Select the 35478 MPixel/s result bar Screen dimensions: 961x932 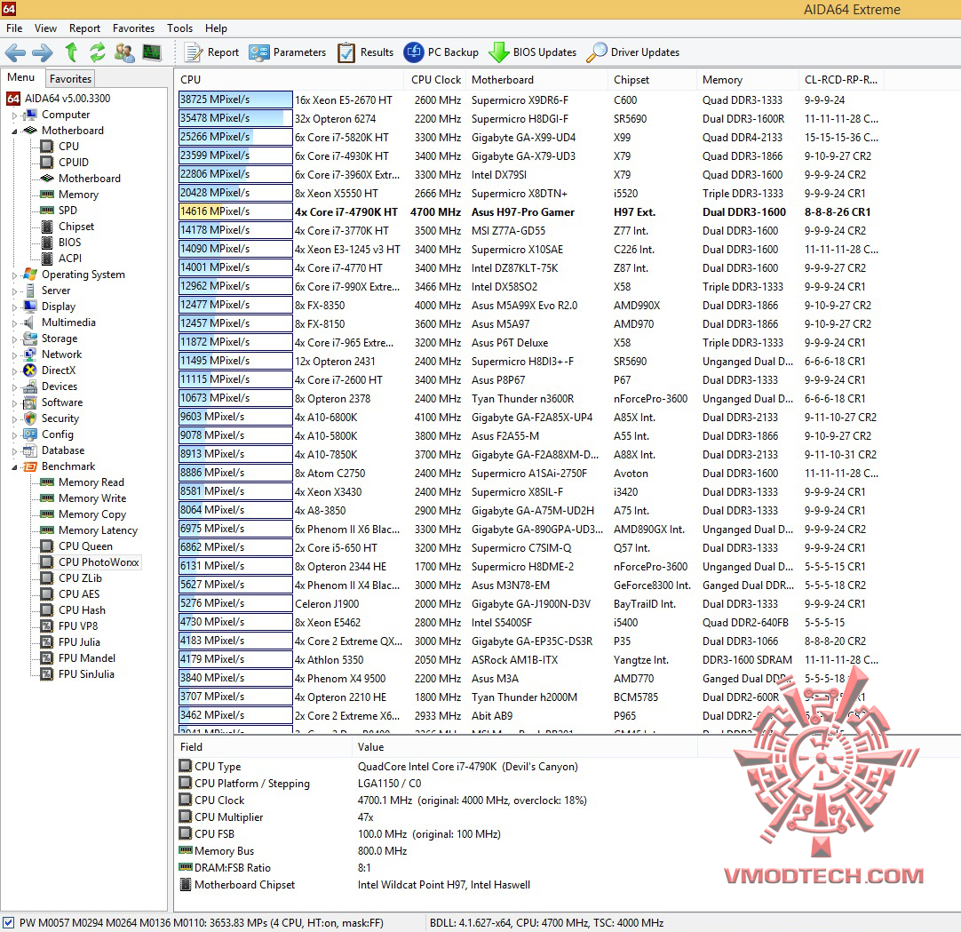235,118
